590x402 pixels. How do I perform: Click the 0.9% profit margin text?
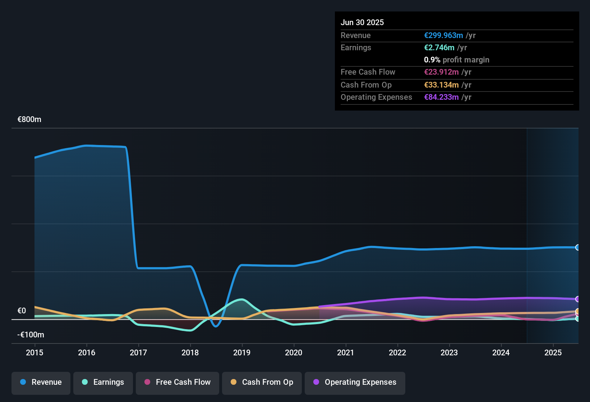pos(457,60)
